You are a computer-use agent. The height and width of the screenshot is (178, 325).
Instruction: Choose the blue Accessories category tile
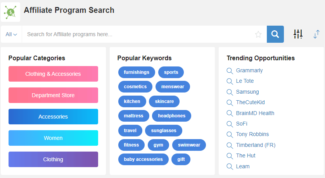click(53, 117)
